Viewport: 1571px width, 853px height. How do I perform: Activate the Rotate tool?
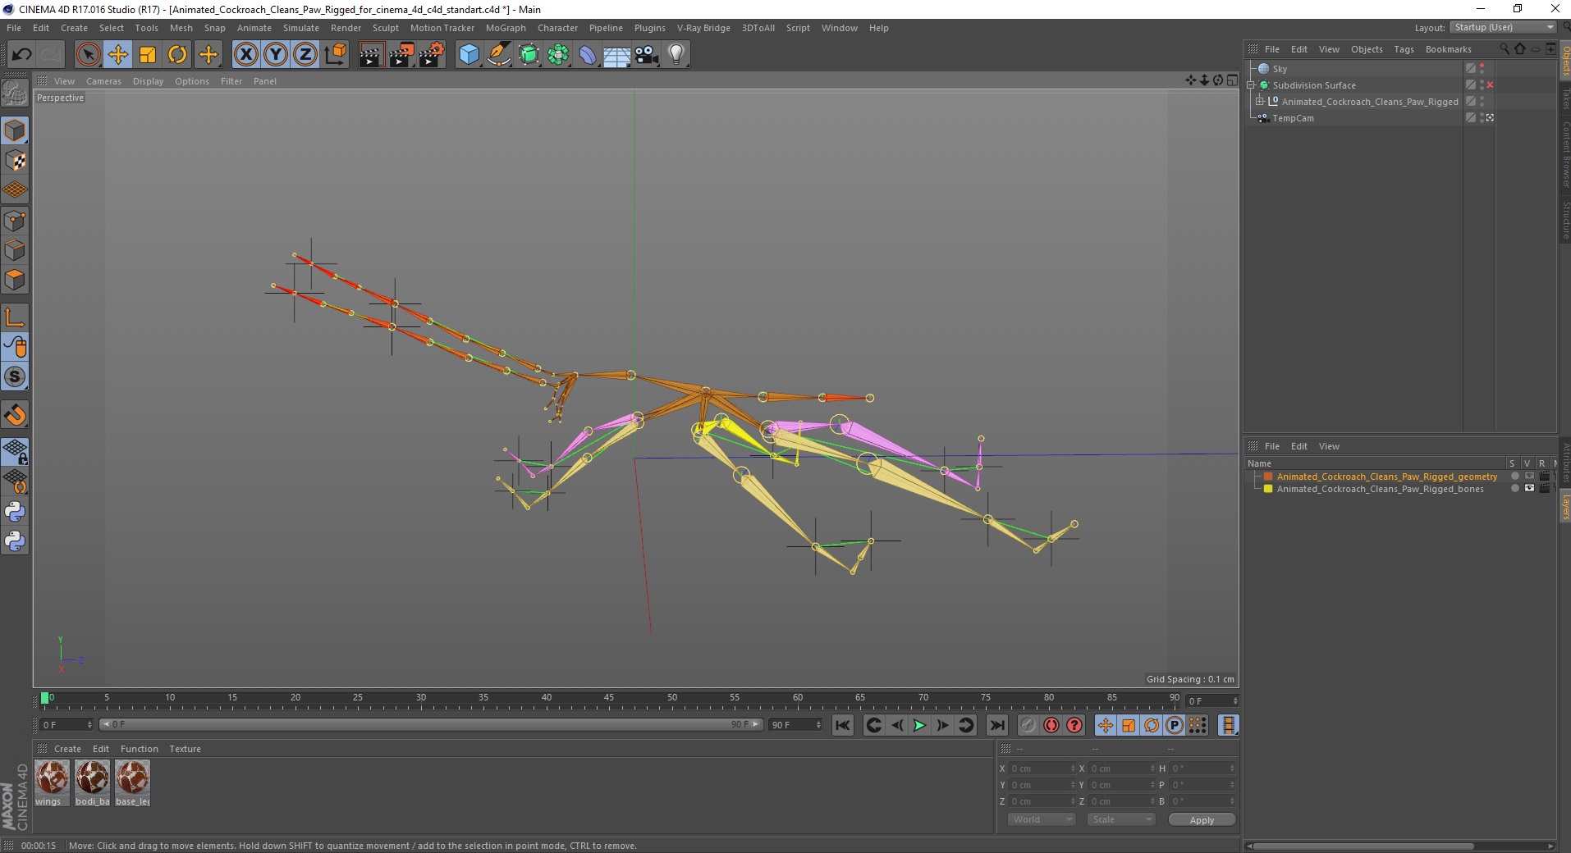coord(177,55)
